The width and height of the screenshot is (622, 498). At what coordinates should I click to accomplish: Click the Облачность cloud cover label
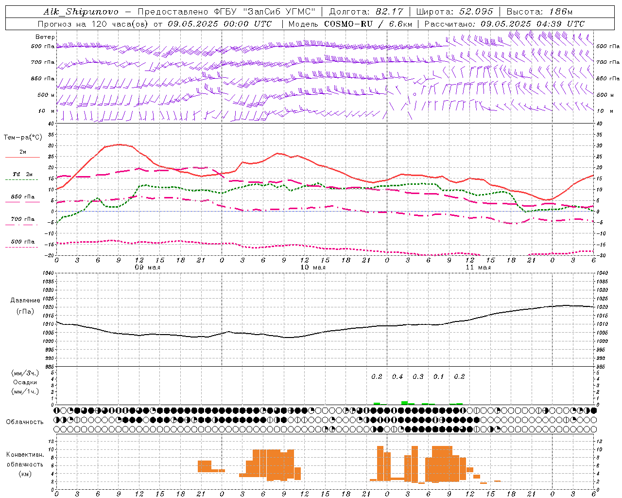pos(25,422)
